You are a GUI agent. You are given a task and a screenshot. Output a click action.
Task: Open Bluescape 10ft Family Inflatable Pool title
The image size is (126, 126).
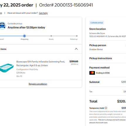(x=40, y=64)
